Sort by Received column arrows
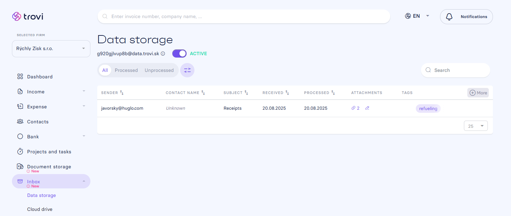511x216 pixels. coord(287,93)
